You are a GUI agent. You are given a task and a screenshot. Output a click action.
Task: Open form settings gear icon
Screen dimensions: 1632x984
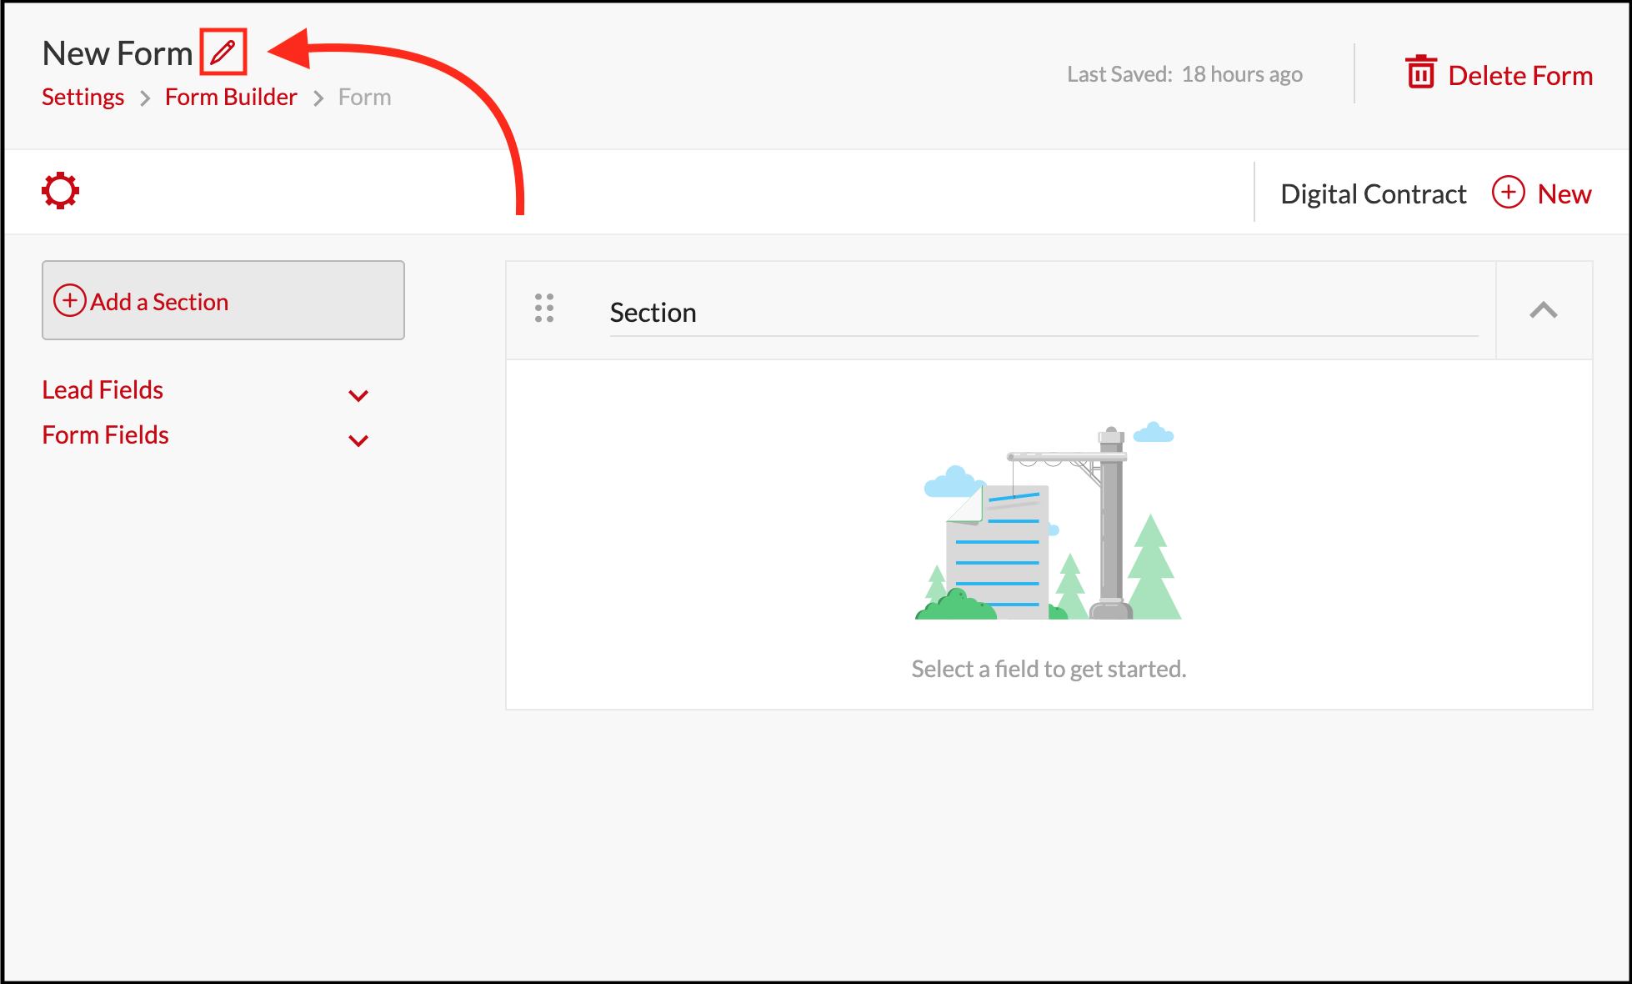61,191
